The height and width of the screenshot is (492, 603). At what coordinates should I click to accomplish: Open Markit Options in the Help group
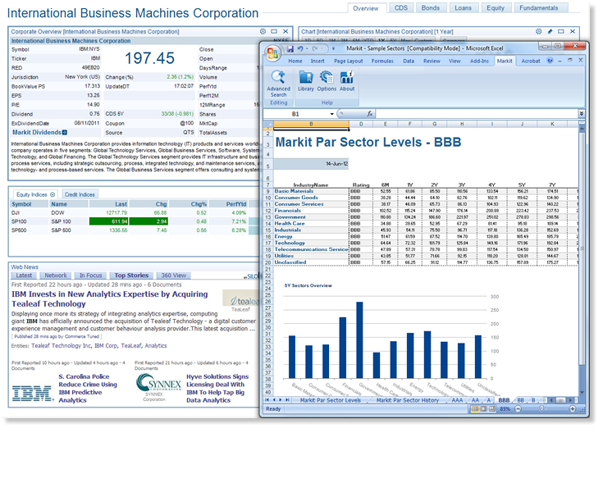pyautogui.click(x=327, y=81)
